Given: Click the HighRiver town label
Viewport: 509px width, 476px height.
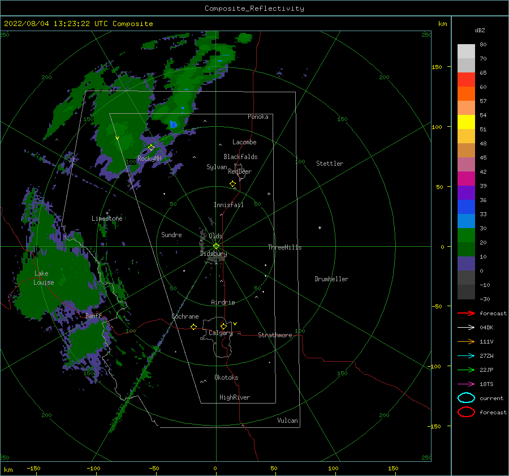Looking at the screenshot, I should coord(235,397).
